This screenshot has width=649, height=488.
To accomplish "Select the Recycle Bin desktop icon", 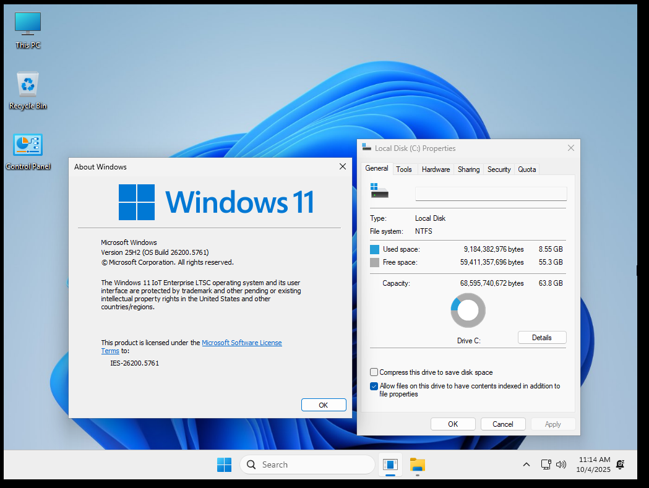I will pyautogui.click(x=28, y=91).
